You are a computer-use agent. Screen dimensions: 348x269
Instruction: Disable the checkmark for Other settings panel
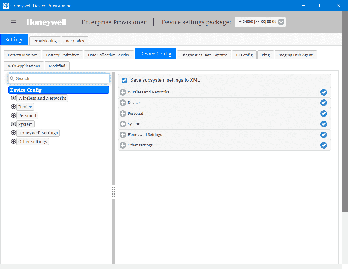tap(323, 145)
